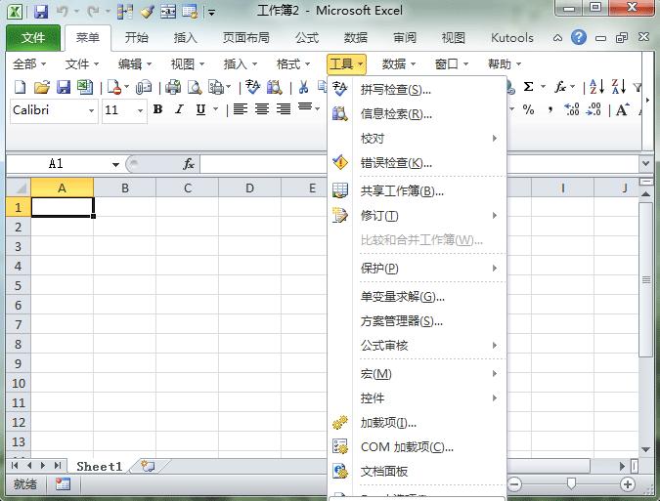Apply percent style with the % icon

[529, 110]
